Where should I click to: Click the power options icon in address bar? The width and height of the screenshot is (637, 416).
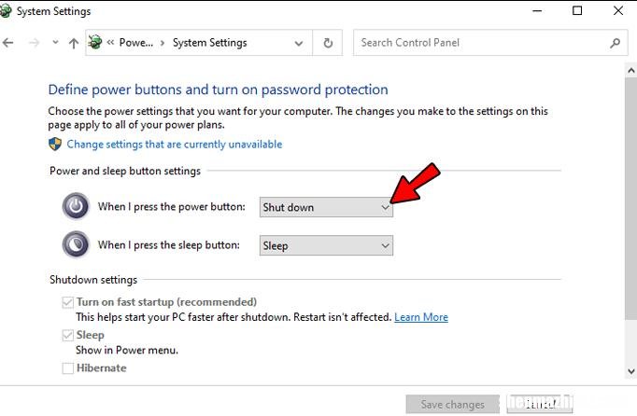coord(95,42)
